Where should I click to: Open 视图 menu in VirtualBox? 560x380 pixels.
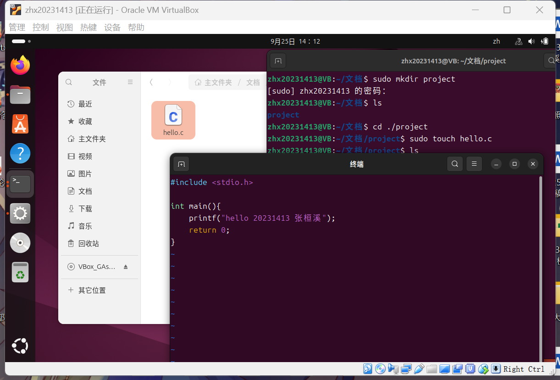65,28
